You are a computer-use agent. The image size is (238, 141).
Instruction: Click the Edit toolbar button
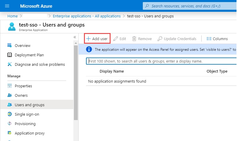[120, 39]
